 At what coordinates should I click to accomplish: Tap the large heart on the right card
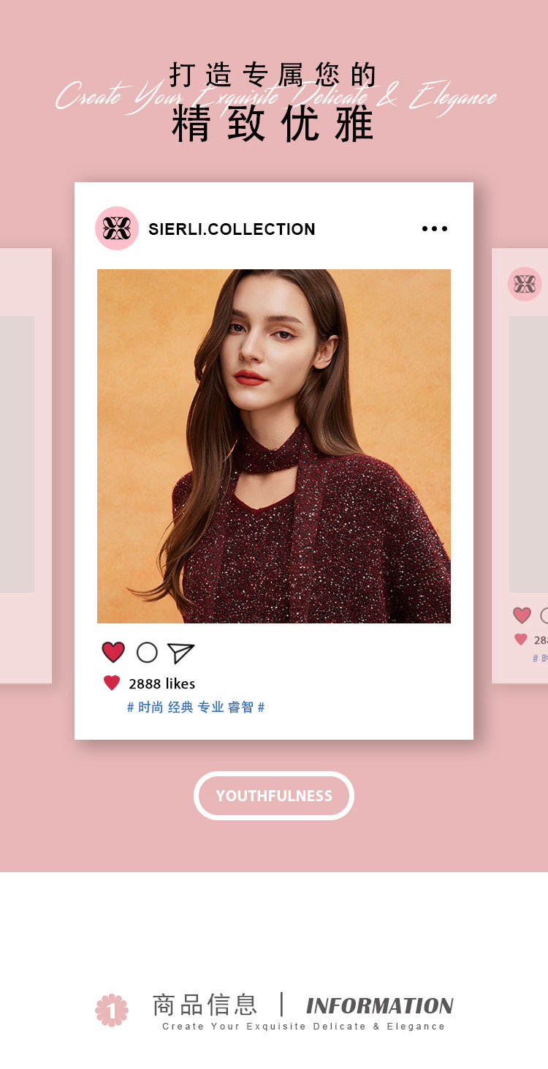coord(522,615)
